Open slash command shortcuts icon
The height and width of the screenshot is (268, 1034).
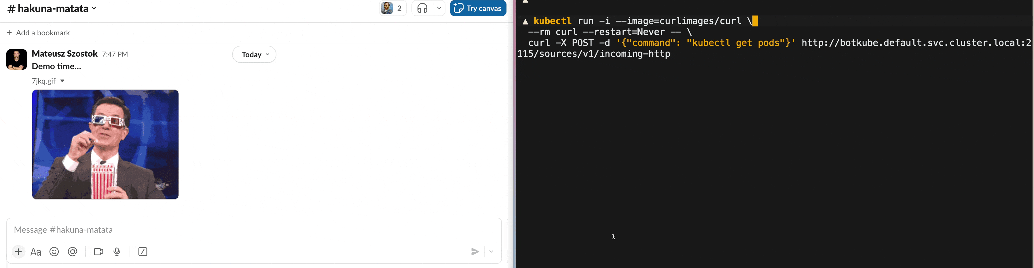click(x=143, y=252)
